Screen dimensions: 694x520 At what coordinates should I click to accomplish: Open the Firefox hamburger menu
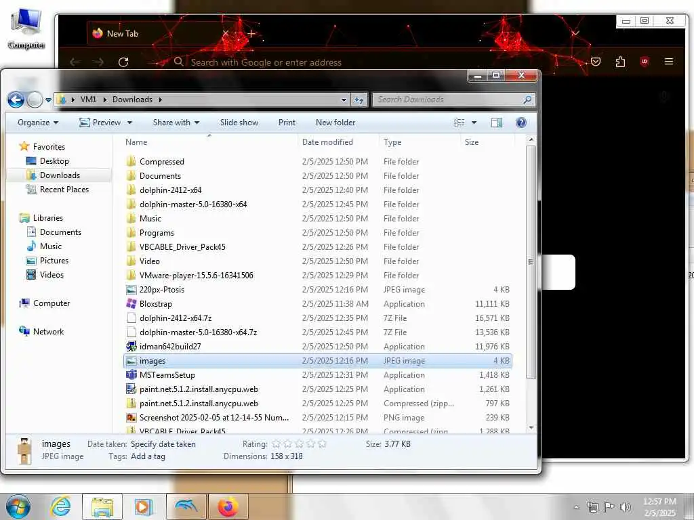(669, 62)
